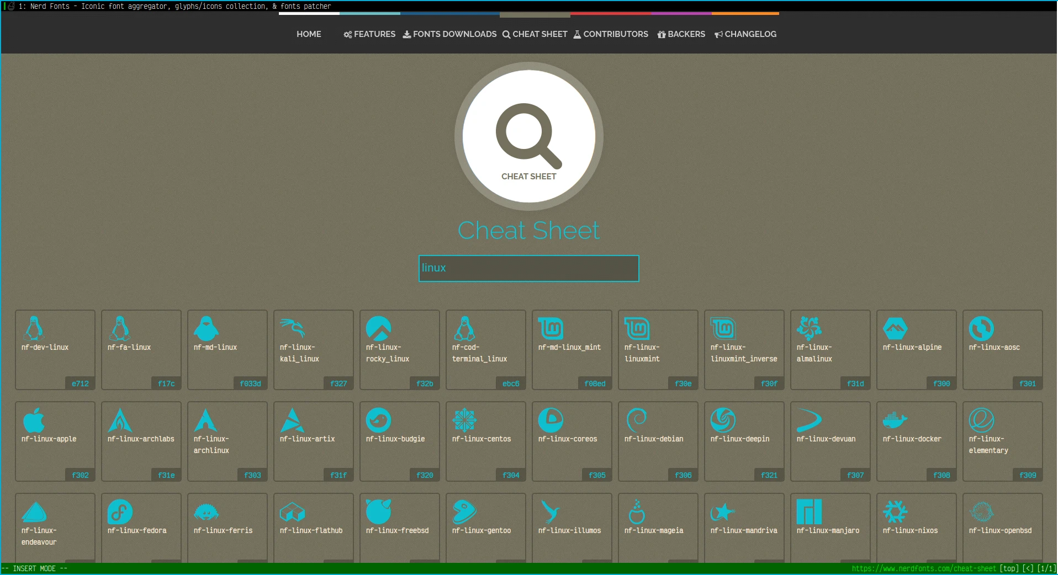Click the Arch Linux logo icon

point(206,420)
